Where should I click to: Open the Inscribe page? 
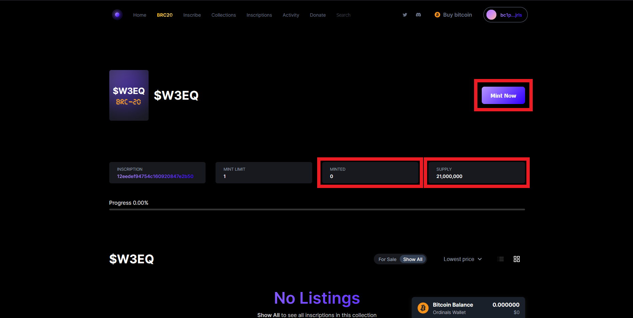192,15
